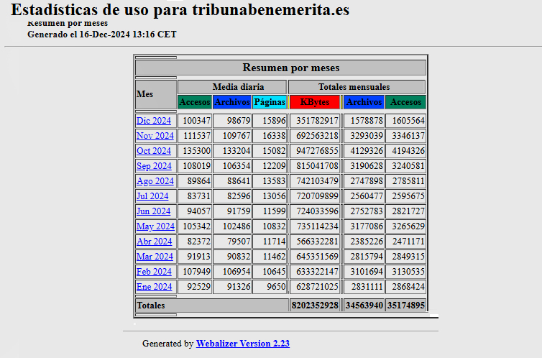Click the total KBytes value 8202352928
The width and height of the screenshot is (542, 358).
[315, 306]
